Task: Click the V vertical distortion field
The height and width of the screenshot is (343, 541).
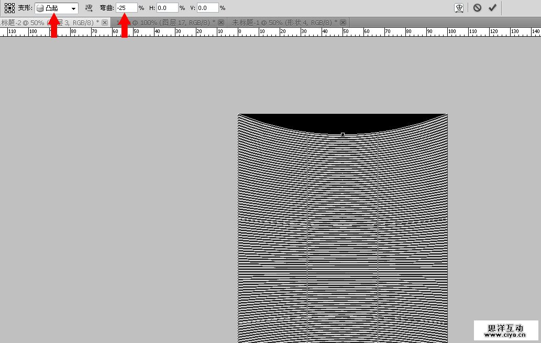Action: (207, 8)
